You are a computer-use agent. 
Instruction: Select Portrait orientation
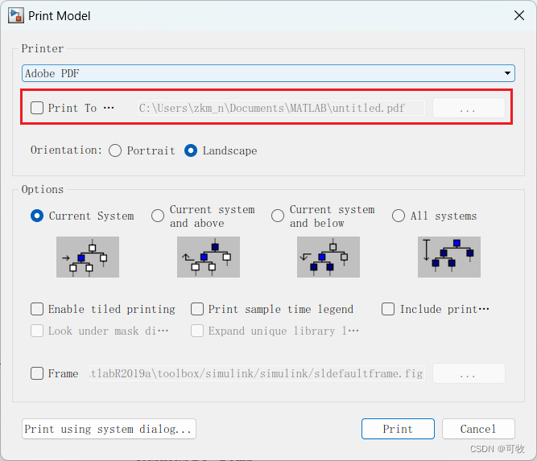point(115,150)
